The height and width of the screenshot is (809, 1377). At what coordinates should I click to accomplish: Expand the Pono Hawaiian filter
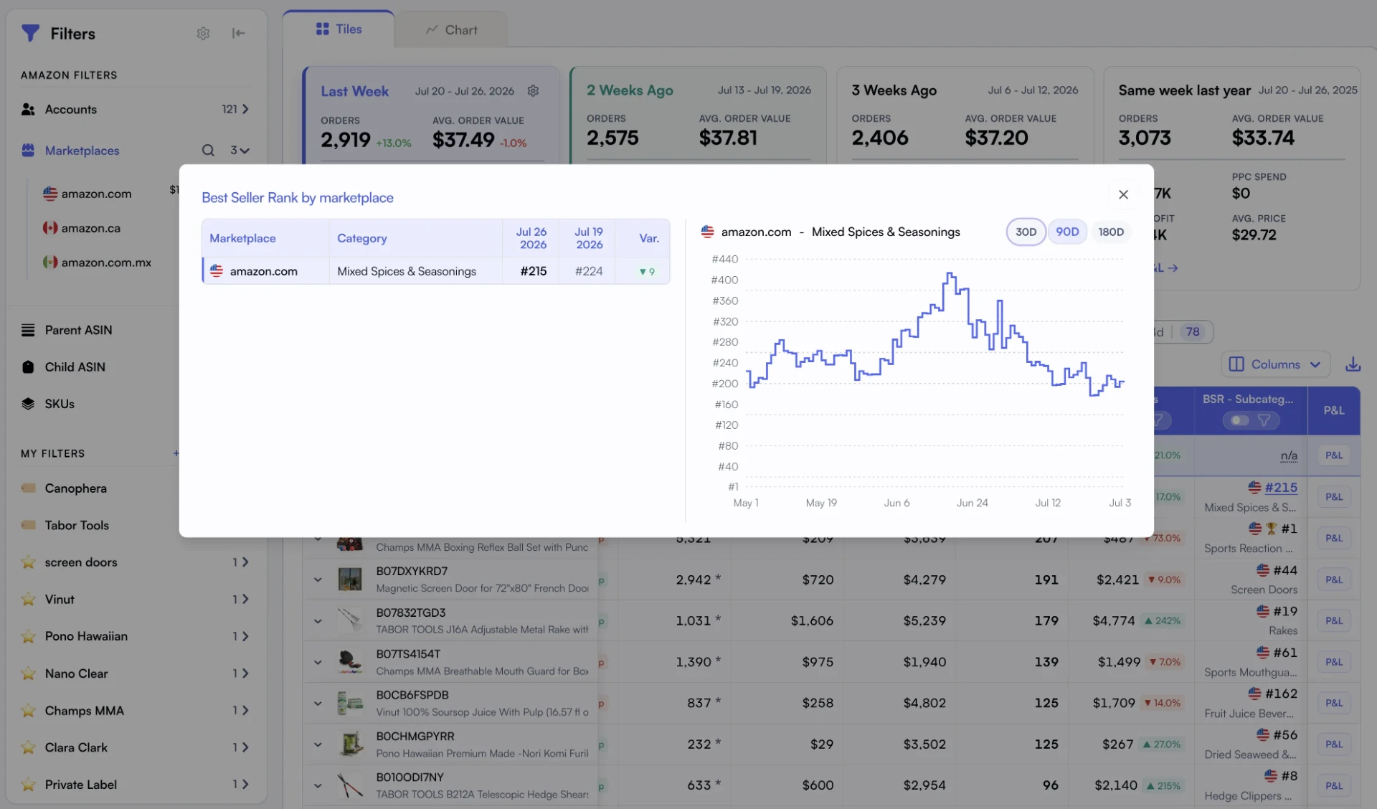coord(245,636)
